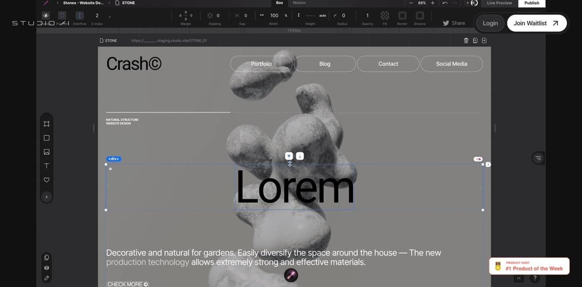The image size is (582, 287).
Task: Select the Text tool
Action: pos(47,166)
